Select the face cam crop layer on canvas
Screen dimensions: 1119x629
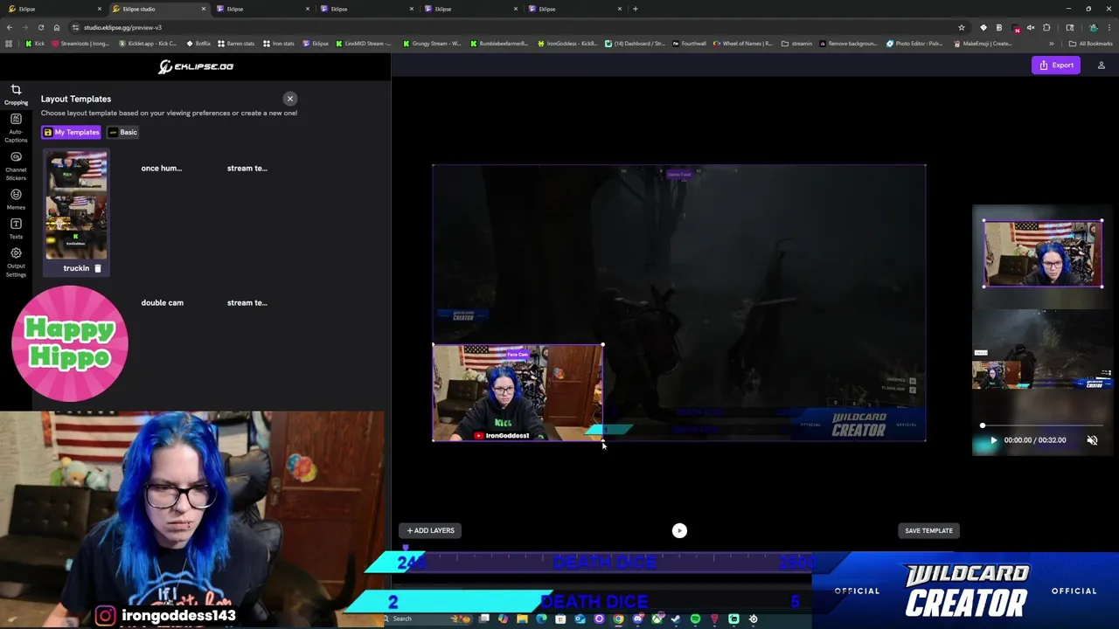pos(518,392)
